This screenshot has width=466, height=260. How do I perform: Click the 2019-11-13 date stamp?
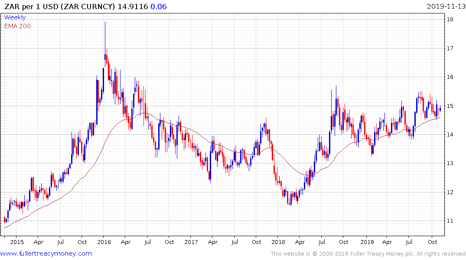pyautogui.click(x=445, y=6)
